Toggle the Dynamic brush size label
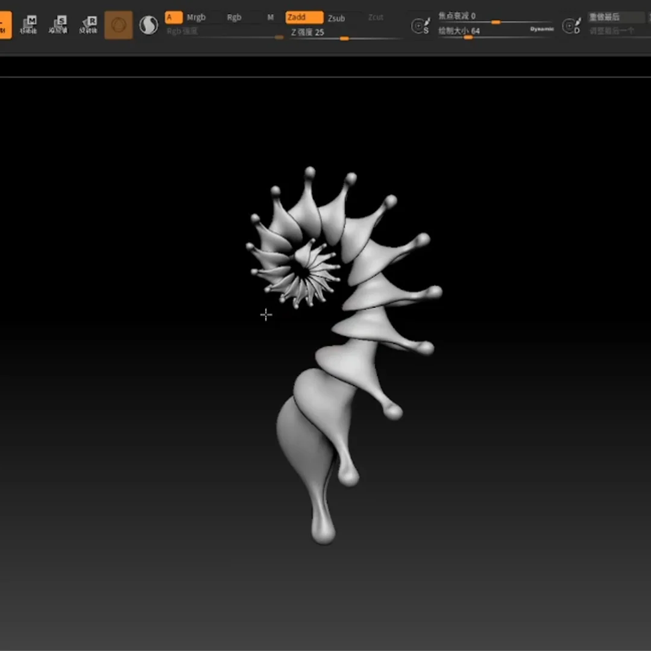 point(542,29)
